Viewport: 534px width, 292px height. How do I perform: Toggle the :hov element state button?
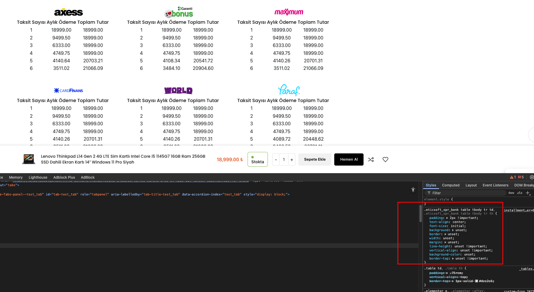pos(511,193)
